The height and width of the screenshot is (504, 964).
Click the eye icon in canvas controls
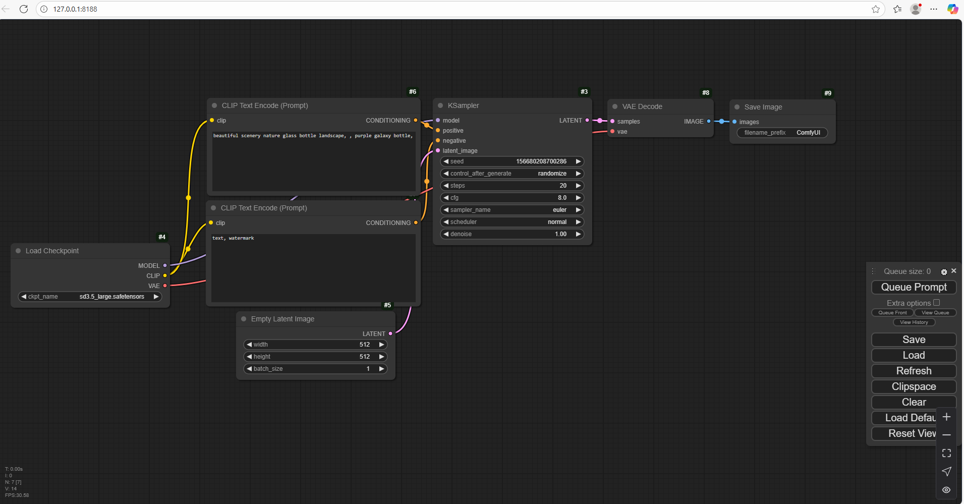(947, 489)
